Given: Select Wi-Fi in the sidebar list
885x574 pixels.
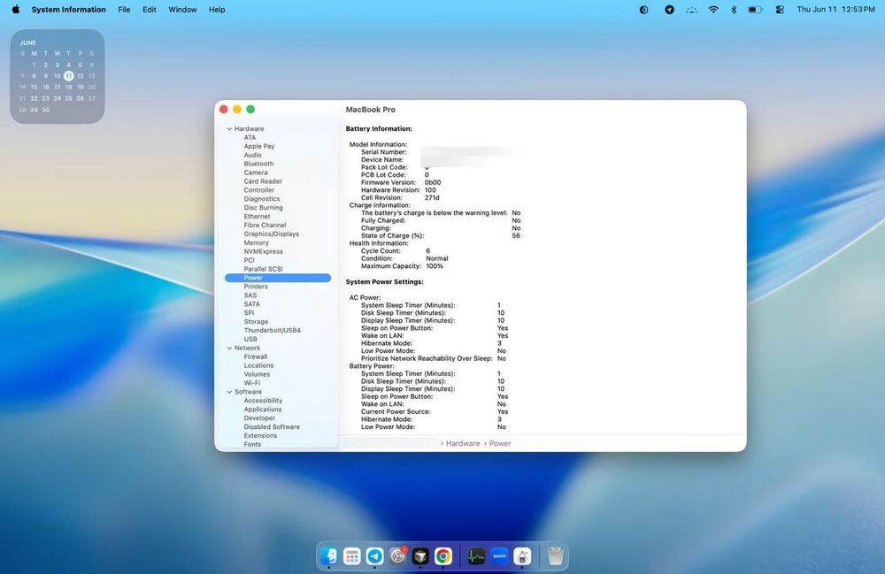Looking at the screenshot, I should [251, 383].
